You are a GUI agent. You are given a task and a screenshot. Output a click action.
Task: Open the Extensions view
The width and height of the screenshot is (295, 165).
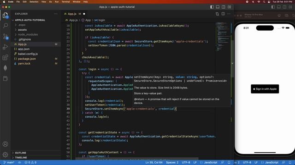pyautogui.click(x=5, y=57)
